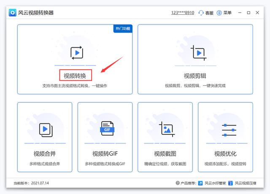Click the 热门功能 badge
The image size is (270, 194).
(123, 28)
